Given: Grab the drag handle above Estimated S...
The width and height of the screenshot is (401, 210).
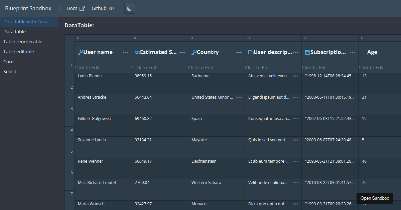Looking at the screenshot, I should click(135, 38).
